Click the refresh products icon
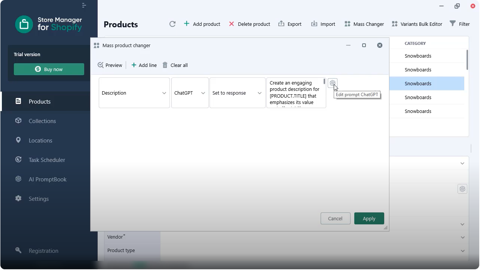 [172, 24]
